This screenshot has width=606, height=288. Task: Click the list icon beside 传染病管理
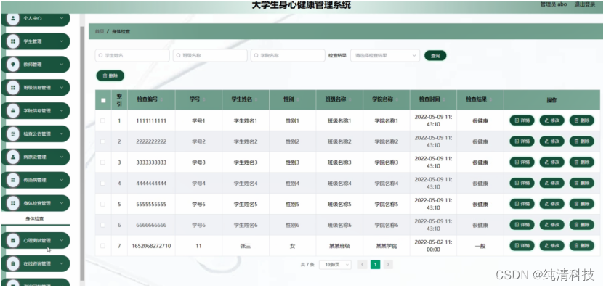13,181
